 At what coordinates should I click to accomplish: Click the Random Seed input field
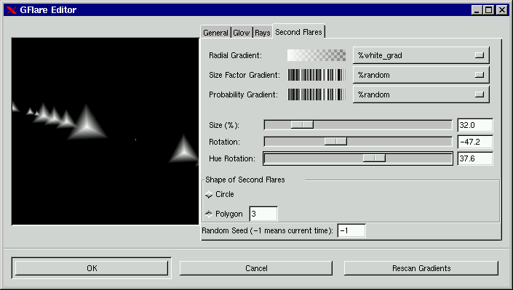pyautogui.click(x=351, y=230)
